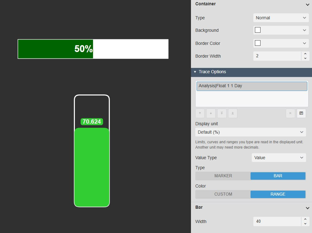Click the Border Width input field
312x233 pixels.
click(277, 56)
